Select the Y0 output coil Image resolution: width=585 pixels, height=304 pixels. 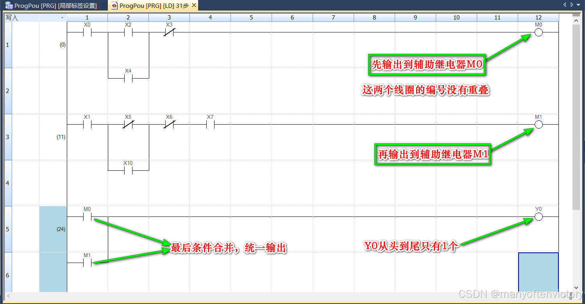click(538, 217)
